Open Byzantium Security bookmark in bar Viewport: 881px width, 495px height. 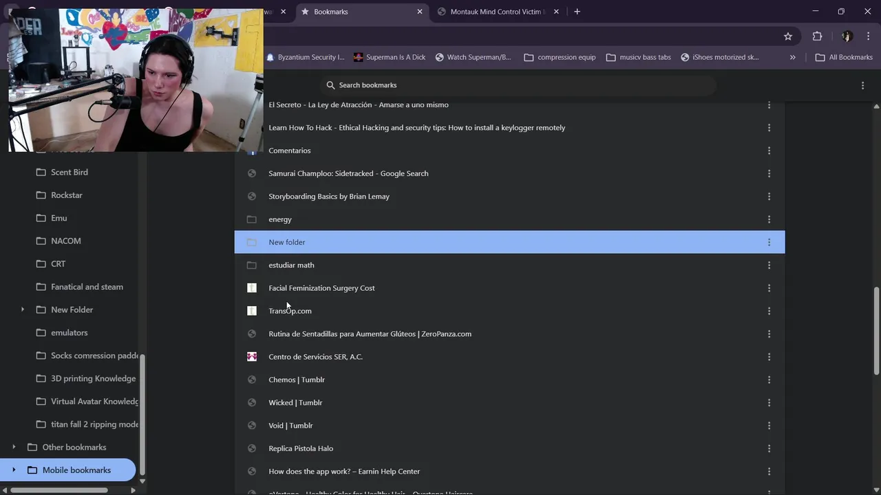click(305, 57)
